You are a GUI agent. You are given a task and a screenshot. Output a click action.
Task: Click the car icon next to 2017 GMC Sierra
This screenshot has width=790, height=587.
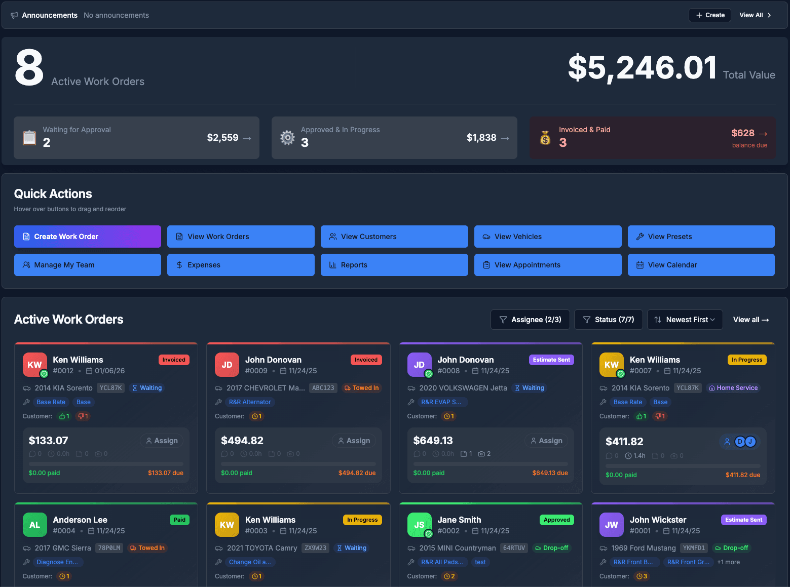click(27, 547)
